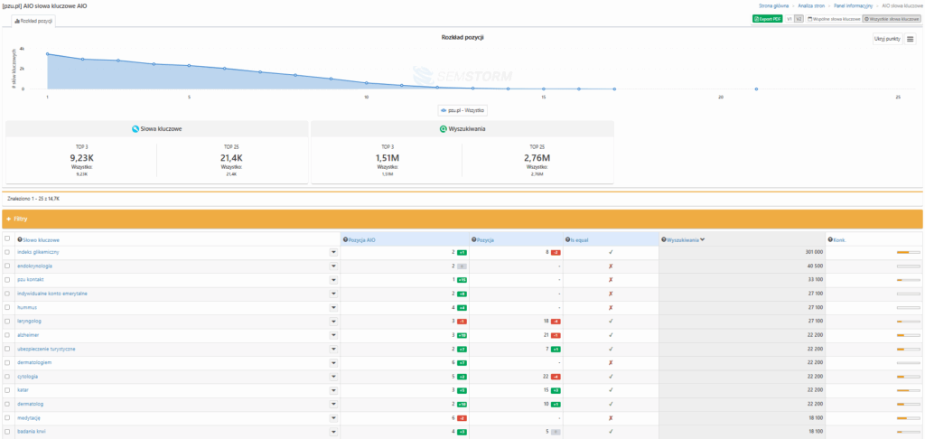Tick checkbox for laryngolog row
925x439 pixels.
(x=7, y=321)
